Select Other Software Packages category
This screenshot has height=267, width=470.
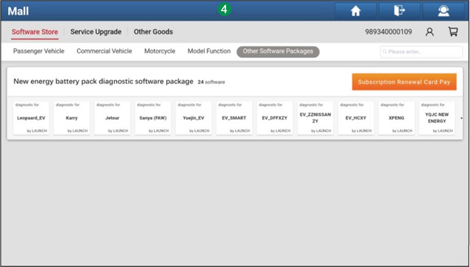(278, 52)
